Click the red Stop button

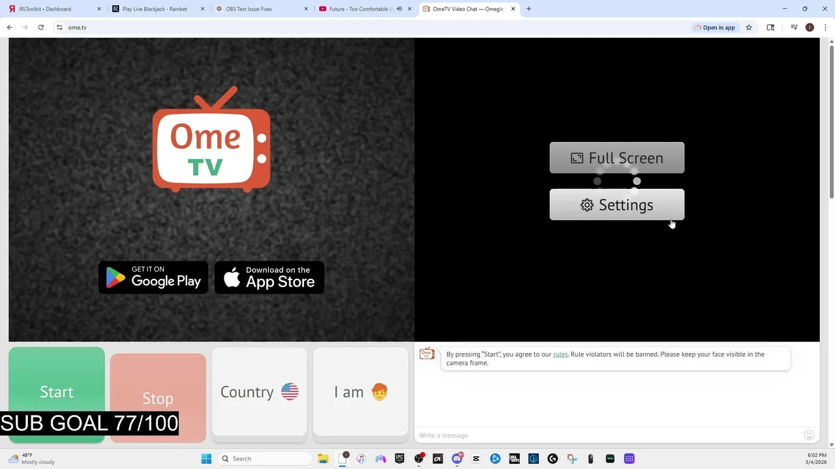click(158, 398)
